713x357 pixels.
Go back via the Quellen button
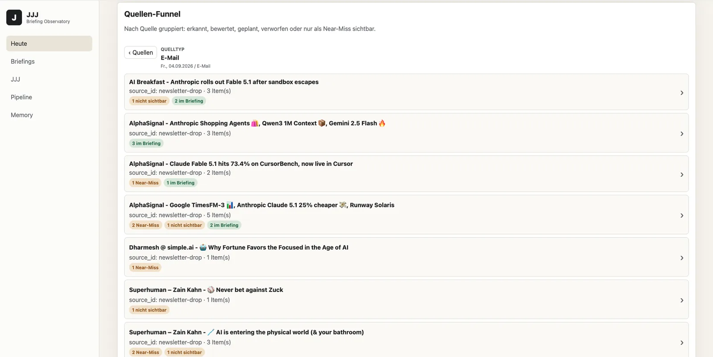pos(140,53)
